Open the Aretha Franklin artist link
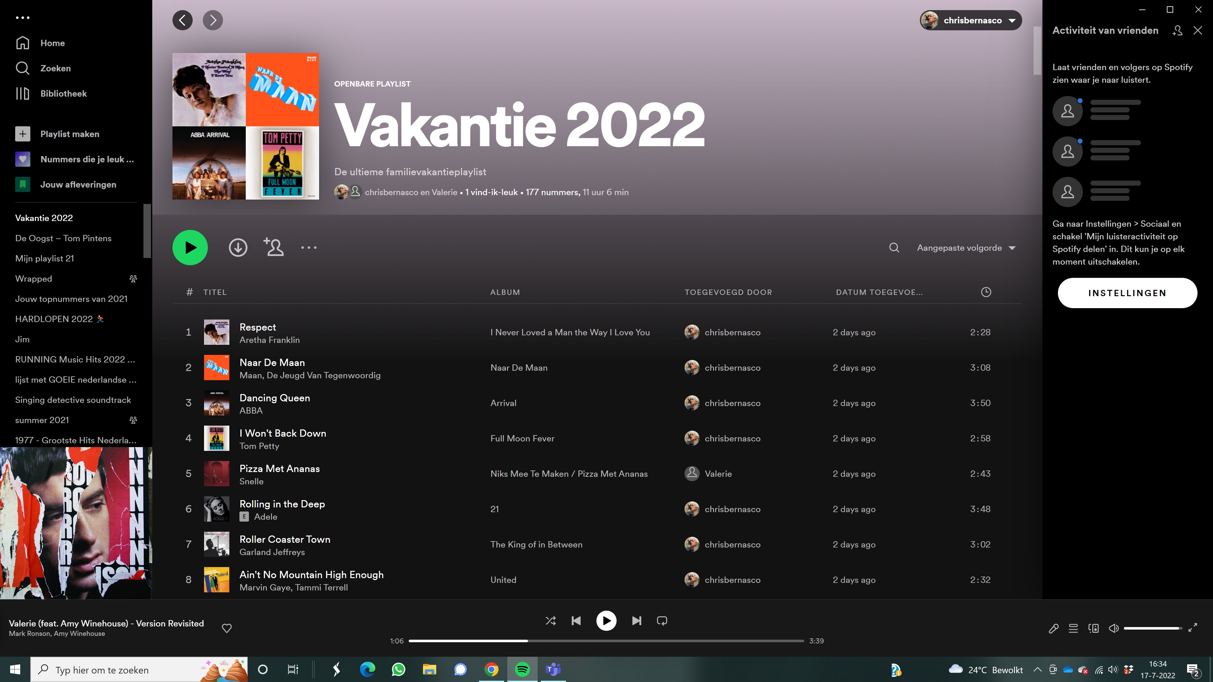 [x=269, y=340]
